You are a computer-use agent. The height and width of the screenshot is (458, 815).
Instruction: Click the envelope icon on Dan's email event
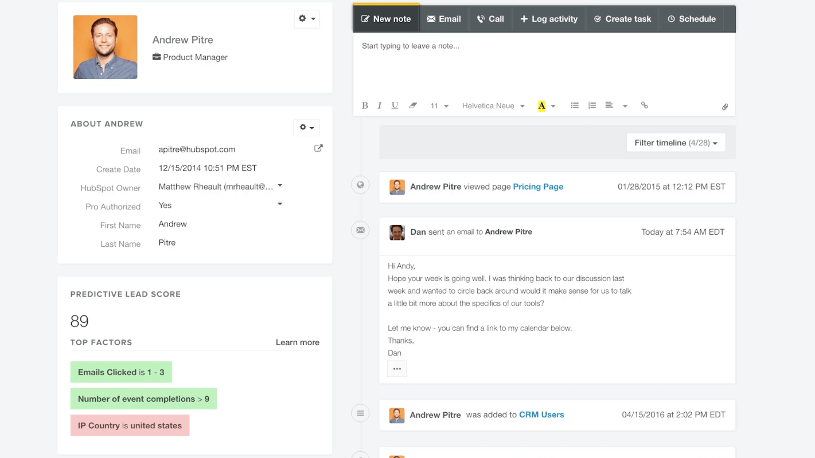(x=360, y=230)
